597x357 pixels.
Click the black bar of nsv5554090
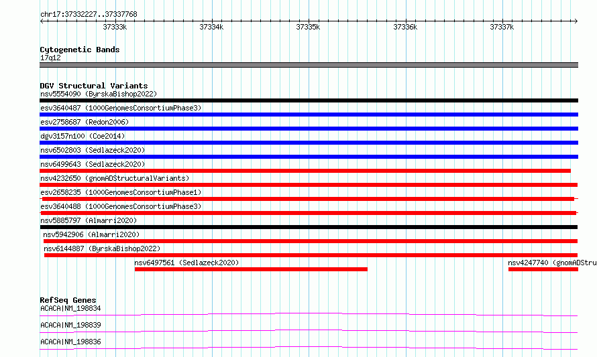[309, 100]
